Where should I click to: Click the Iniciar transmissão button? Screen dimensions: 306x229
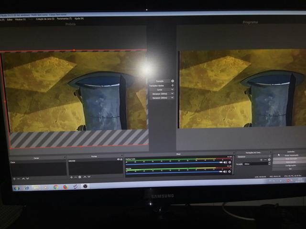point(291,156)
